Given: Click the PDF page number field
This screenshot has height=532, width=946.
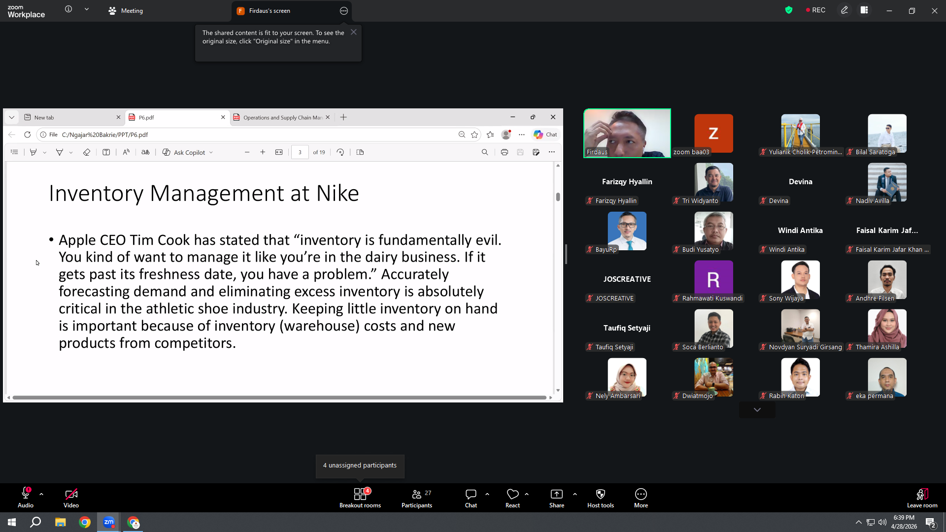Looking at the screenshot, I should tap(300, 152).
